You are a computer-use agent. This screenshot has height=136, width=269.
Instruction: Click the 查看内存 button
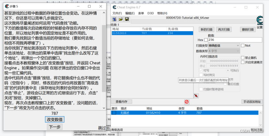click(x=122, y=102)
